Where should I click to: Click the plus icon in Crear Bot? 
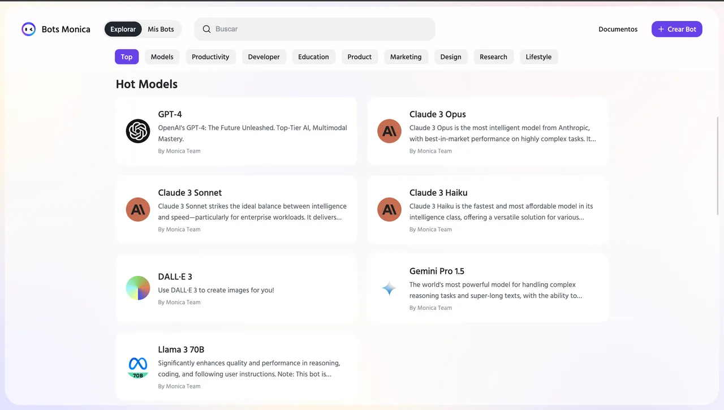coord(661,29)
